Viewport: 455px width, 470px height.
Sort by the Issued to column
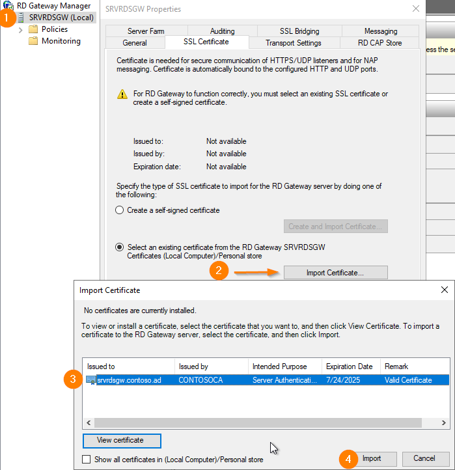[129, 366]
